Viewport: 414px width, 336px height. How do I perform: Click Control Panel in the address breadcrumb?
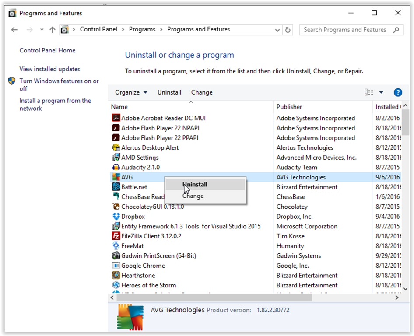[98, 29]
